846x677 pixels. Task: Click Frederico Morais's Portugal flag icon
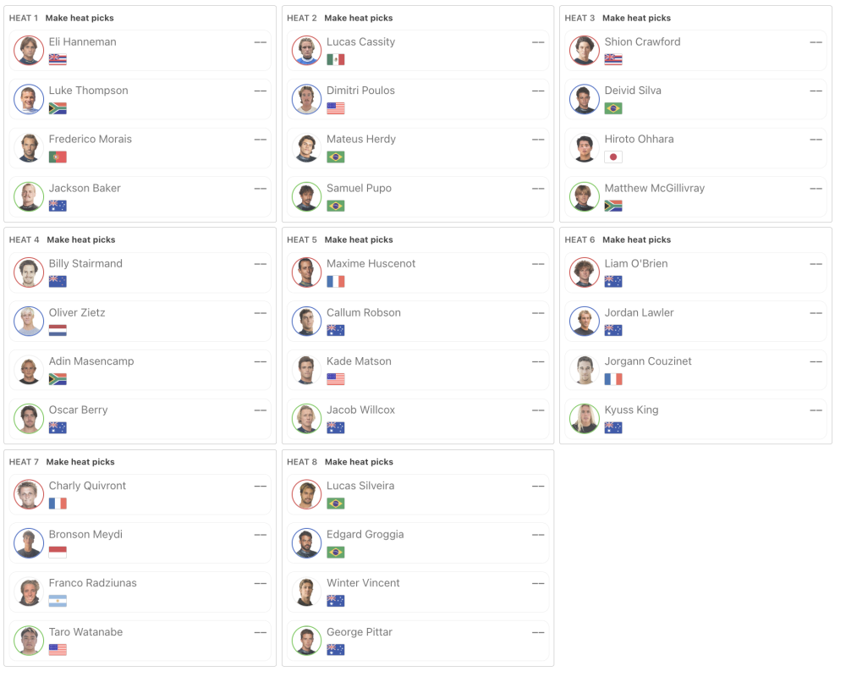58,157
